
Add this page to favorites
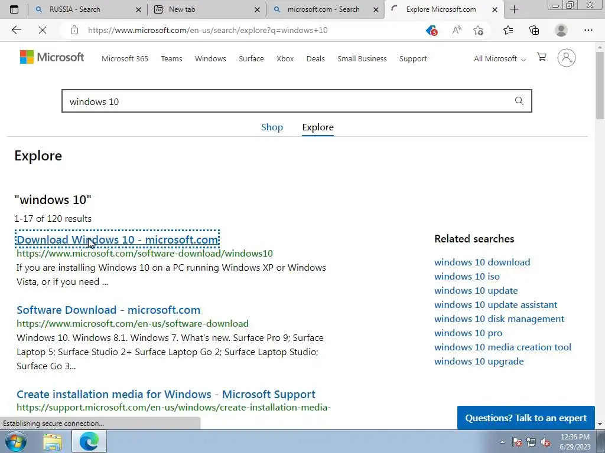point(478,30)
